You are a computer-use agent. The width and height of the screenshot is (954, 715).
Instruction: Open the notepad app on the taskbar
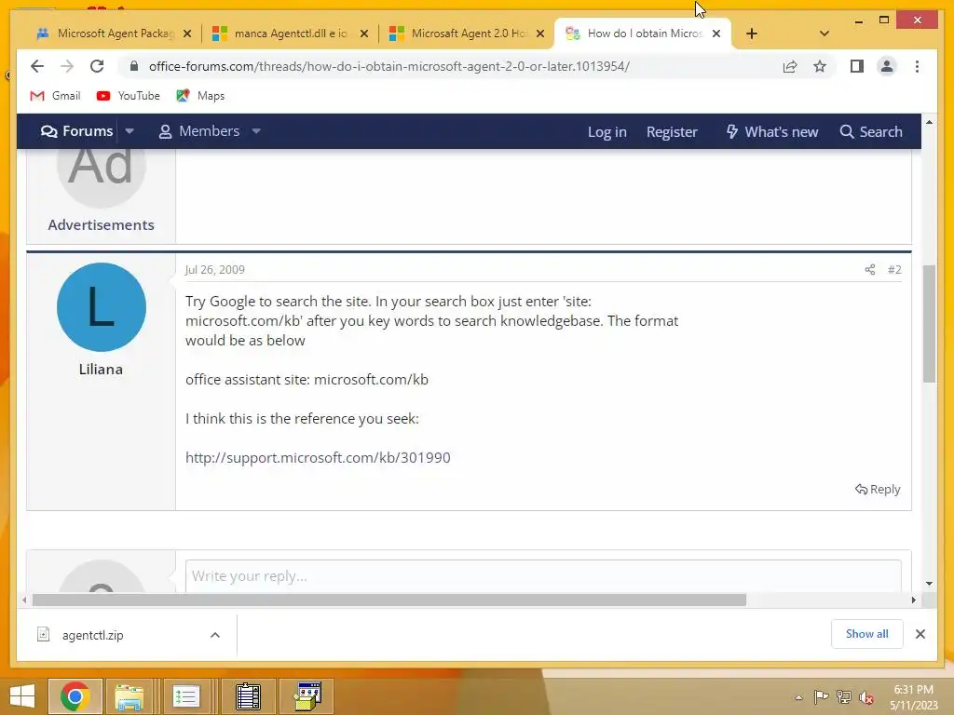click(x=248, y=696)
